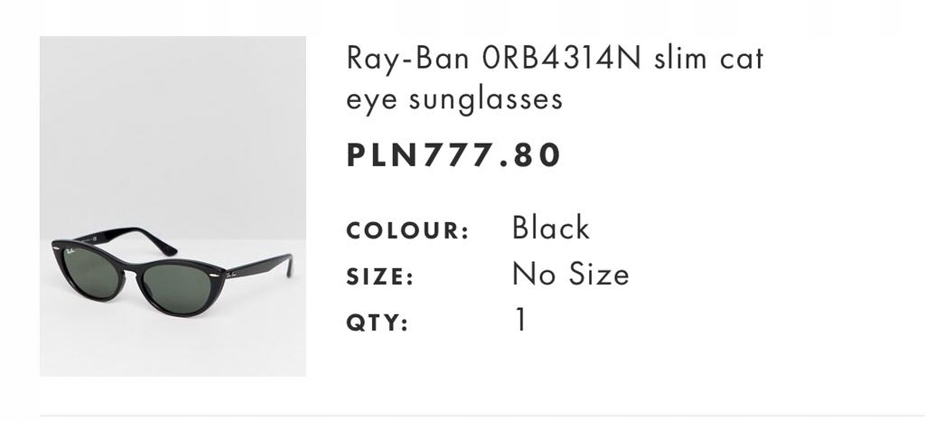
Task: Click 'slim cat' text in the title
Action: pyautogui.click(x=709, y=60)
